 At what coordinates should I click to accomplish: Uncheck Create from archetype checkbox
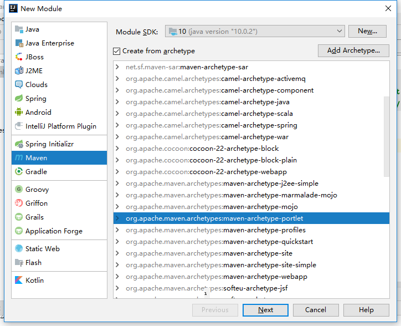click(116, 51)
